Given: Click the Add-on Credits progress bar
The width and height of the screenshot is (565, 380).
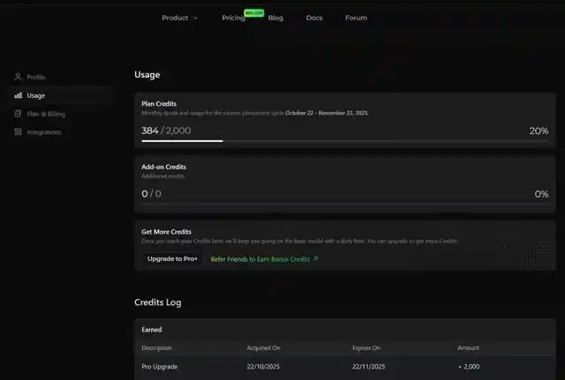Looking at the screenshot, I should (344, 204).
